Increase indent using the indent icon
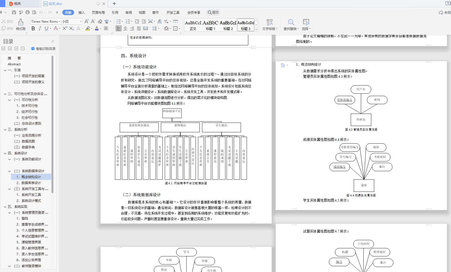Screen dimensions: 451x272 click(144, 21)
